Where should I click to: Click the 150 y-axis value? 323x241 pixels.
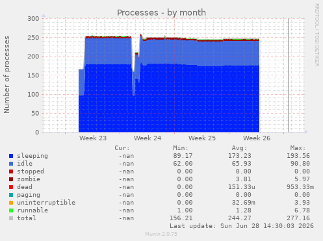coord(33,75)
